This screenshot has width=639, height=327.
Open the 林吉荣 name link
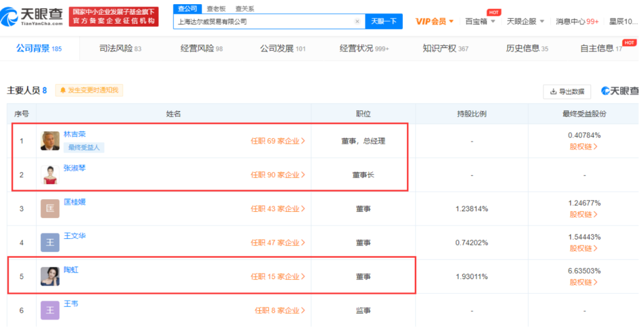(75, 134)
